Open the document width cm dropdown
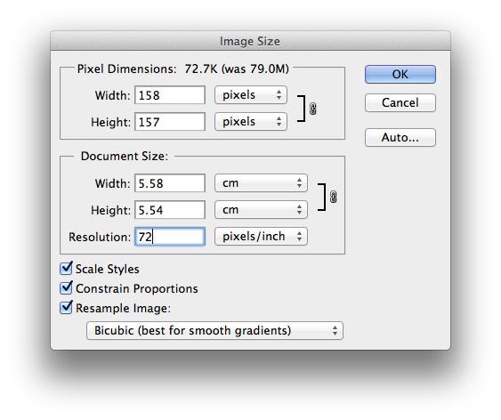The height and width of the screenshot is (420, 501). click(261, 183)
